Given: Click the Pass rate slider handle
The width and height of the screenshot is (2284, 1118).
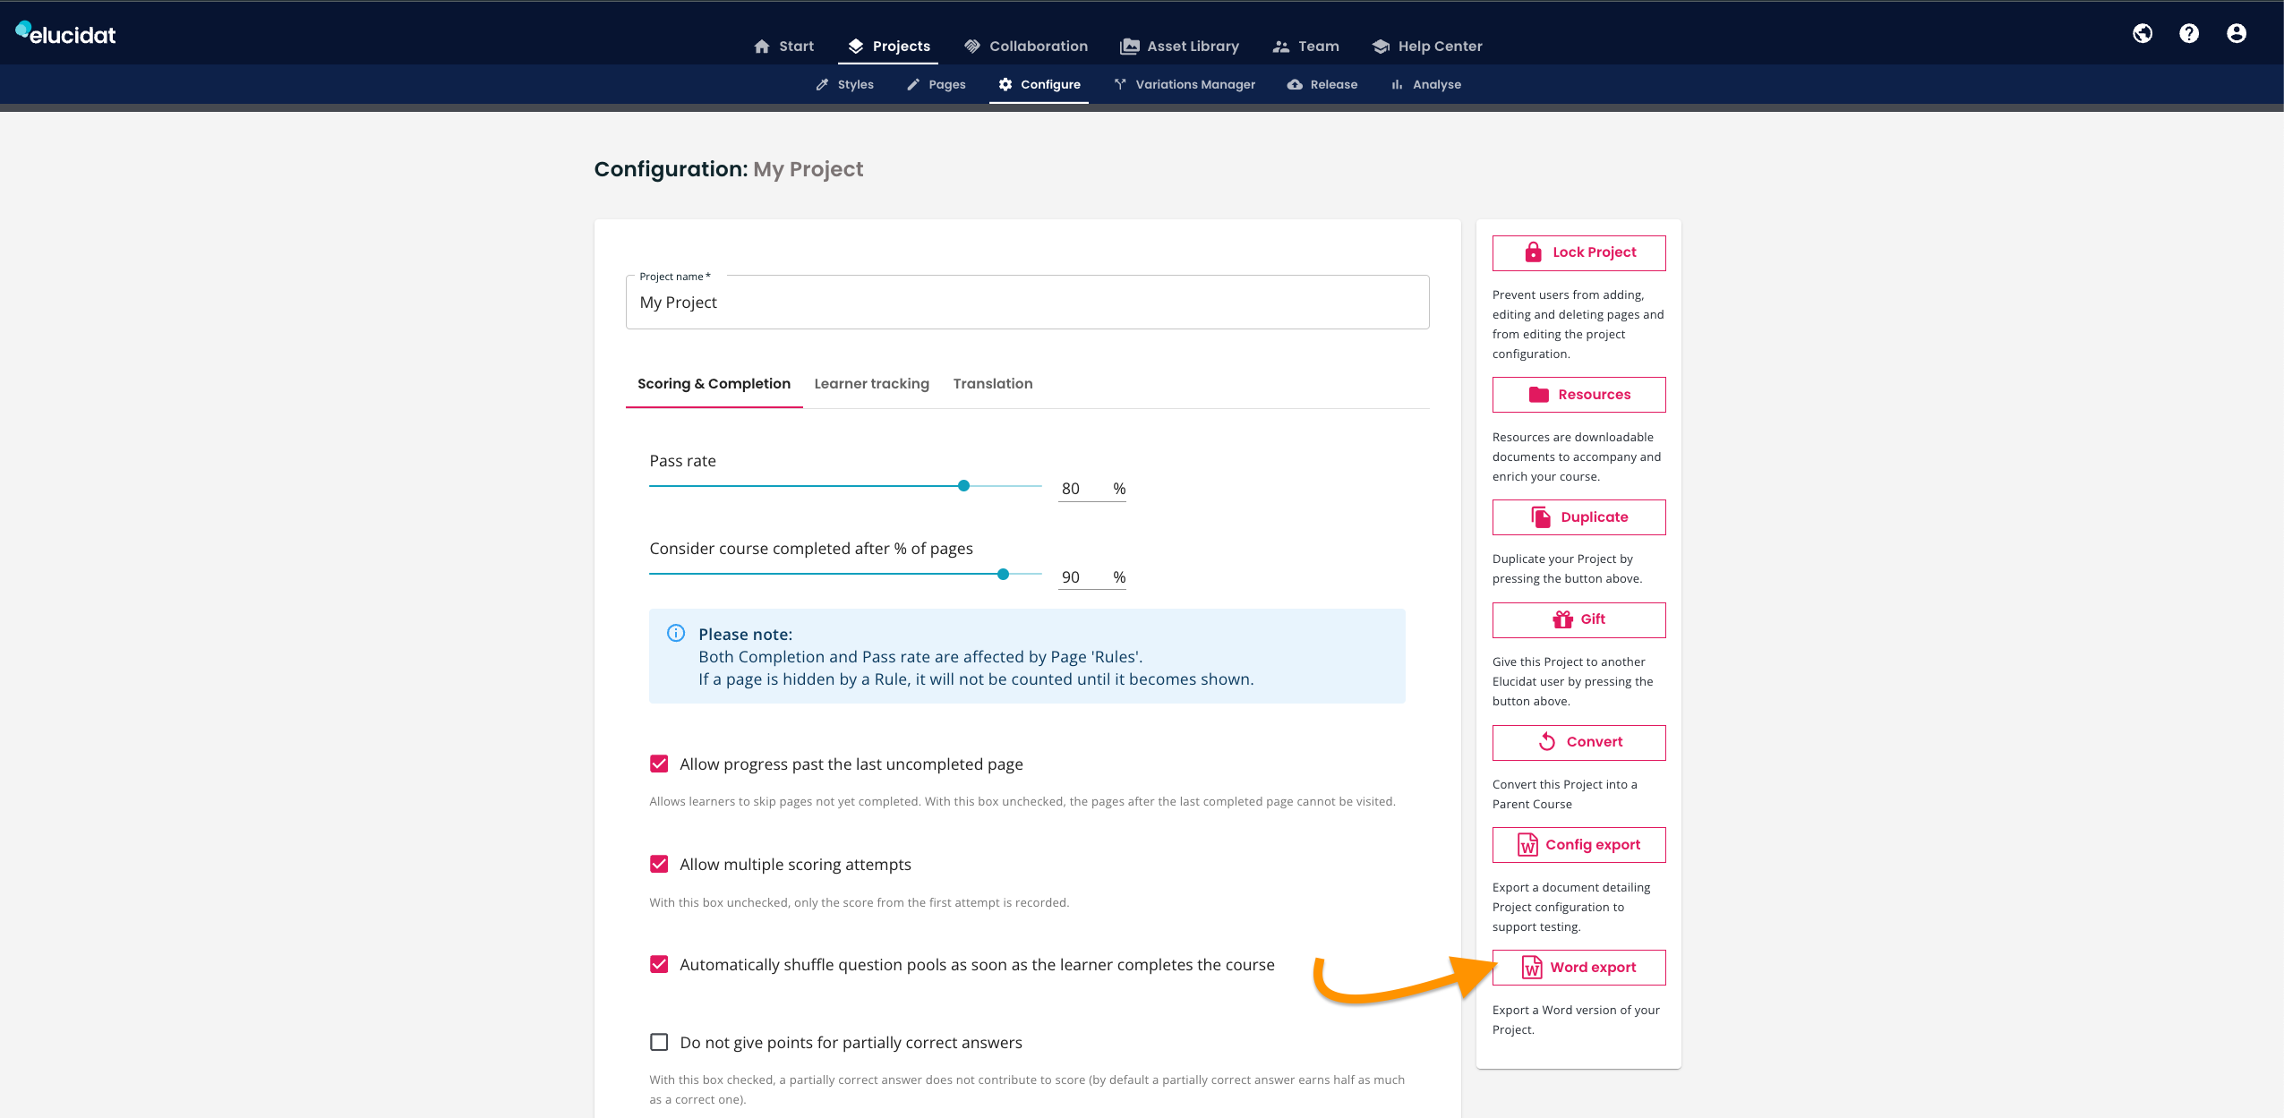Looking at the screenshot, I should [963, 486].
